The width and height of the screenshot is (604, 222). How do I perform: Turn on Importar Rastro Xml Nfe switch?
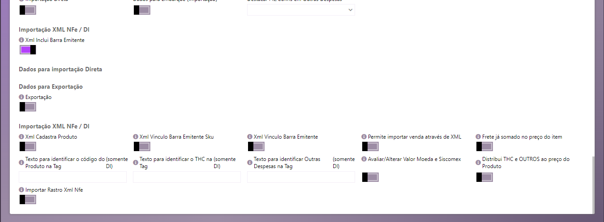[28, 199]
